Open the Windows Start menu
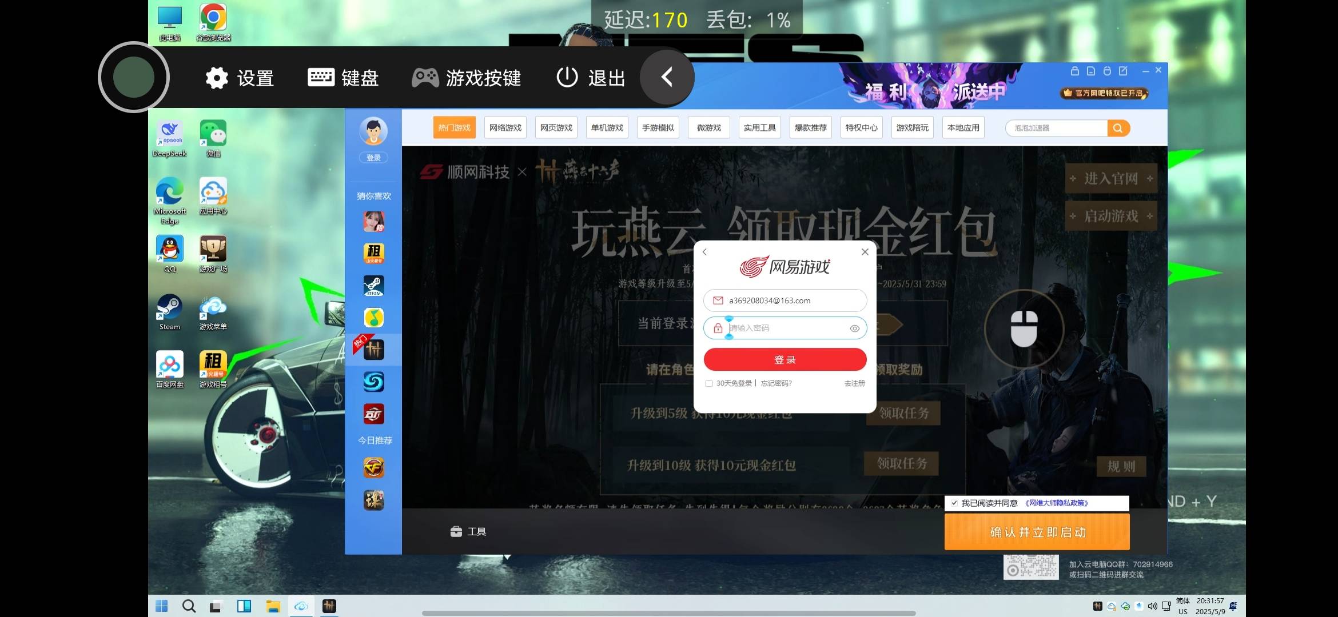Screen dimensions: 1338x617 (162, 606)
